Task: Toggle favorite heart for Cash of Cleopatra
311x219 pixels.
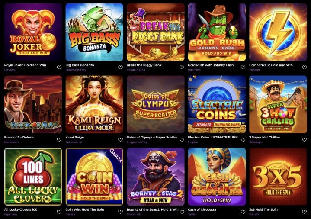Action: click(243, 212)
